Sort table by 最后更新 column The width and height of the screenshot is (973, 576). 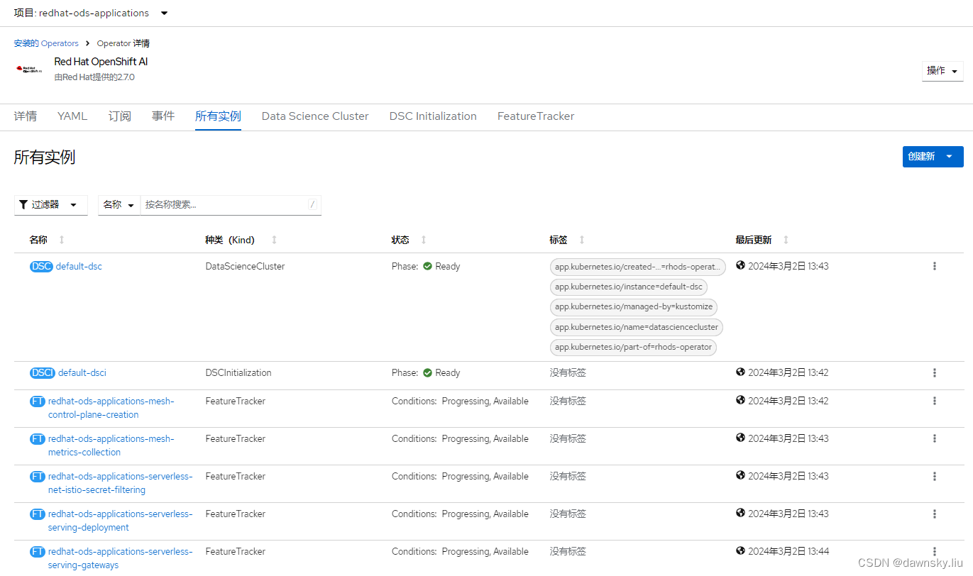click(x=786, y=240)
